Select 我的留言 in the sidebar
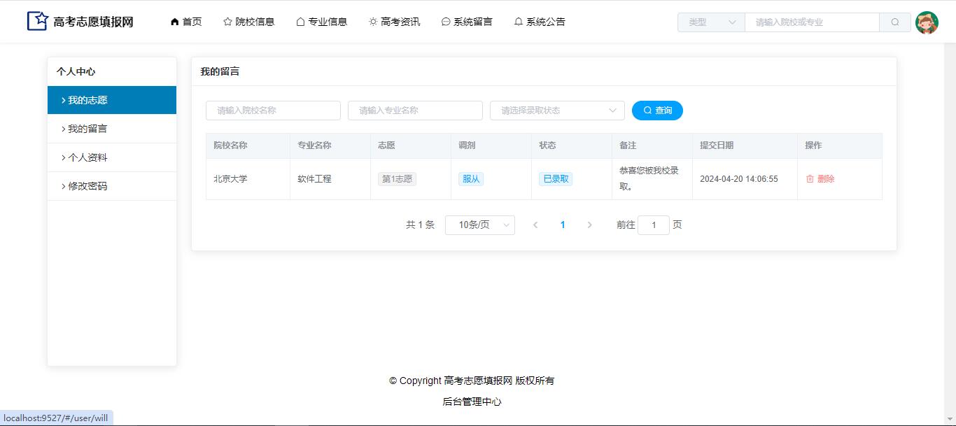The width and height of the screenshot is (956, 426). [x=87, y=129]
